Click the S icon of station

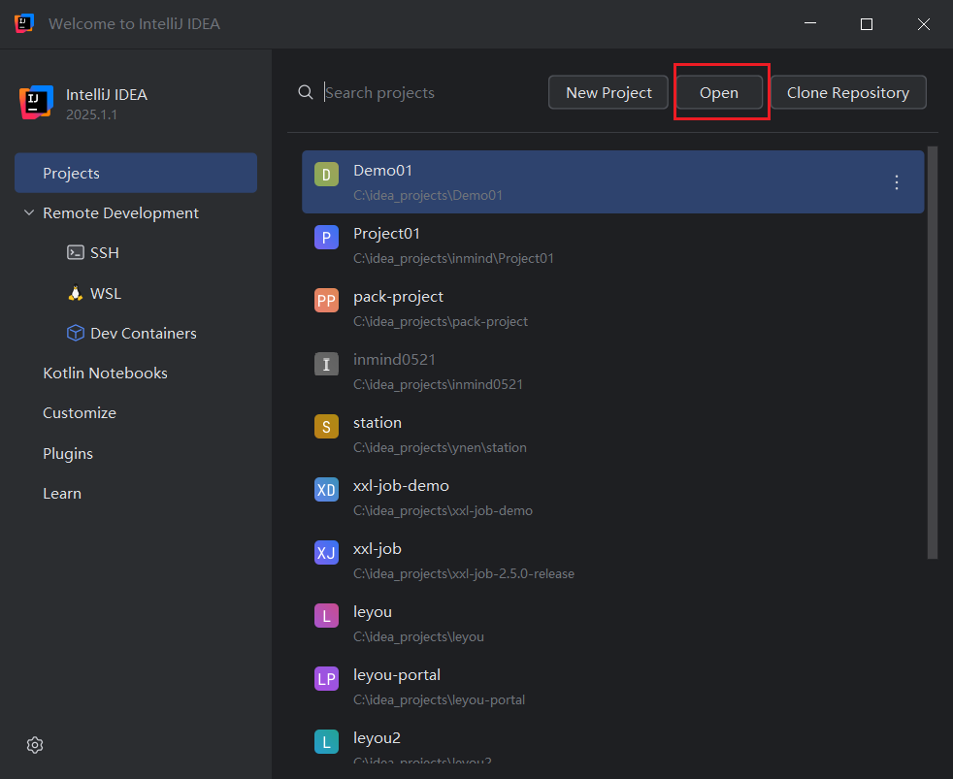tap(326, 427)
